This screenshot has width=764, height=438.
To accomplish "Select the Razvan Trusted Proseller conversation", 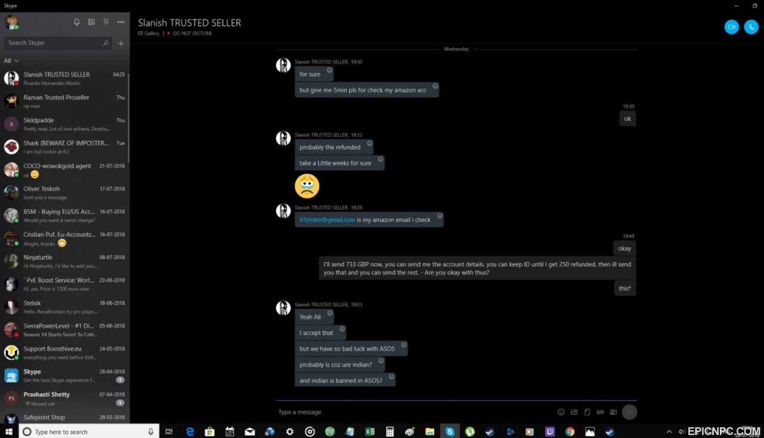I will coord(64,101).
